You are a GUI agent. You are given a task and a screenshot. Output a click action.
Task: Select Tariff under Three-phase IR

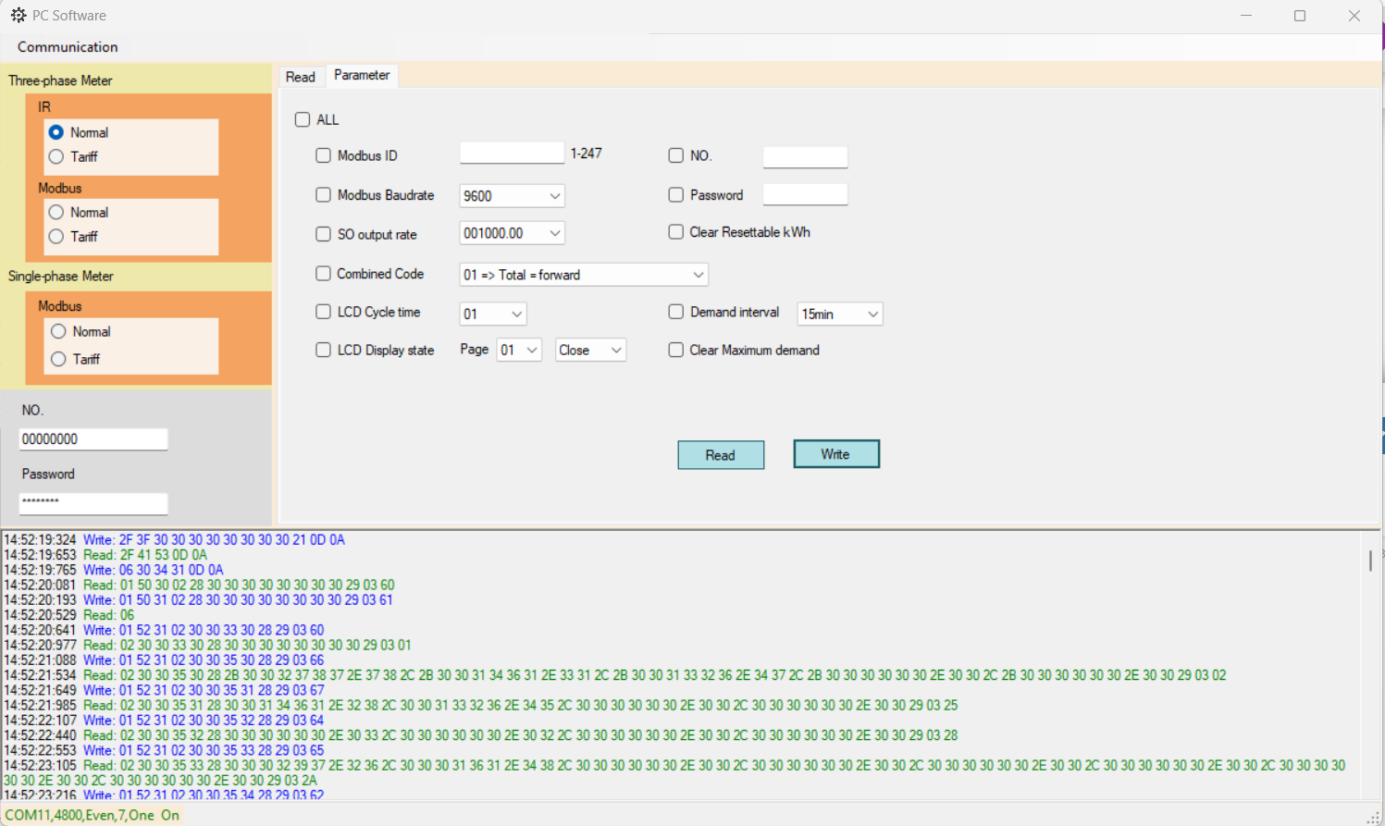click(x=56, y=157)
